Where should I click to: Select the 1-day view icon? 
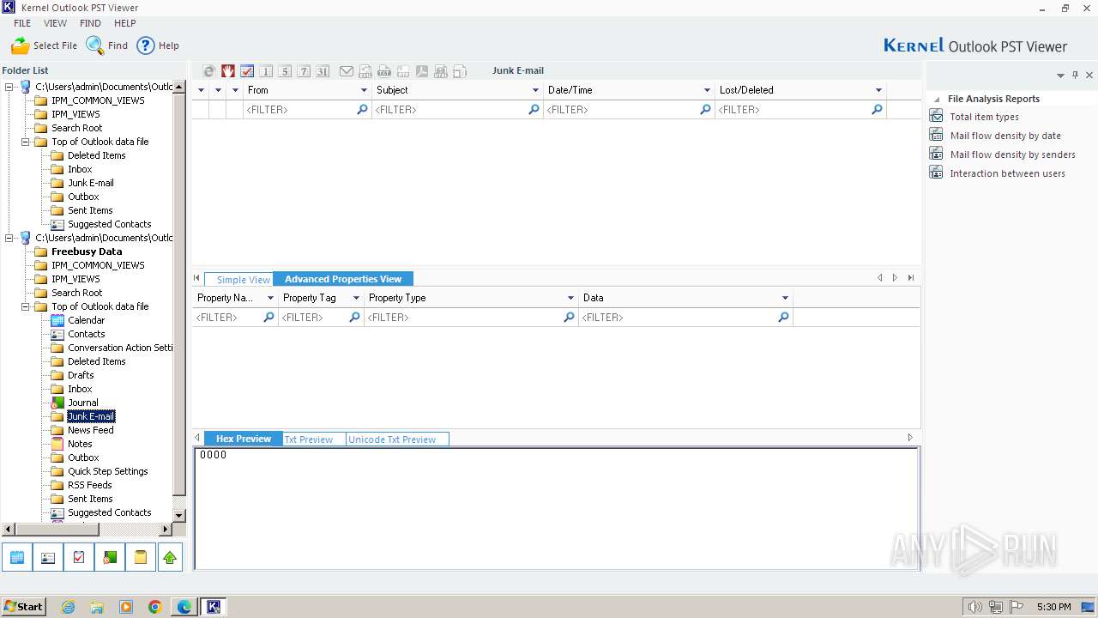pyautogui.click(x=266, y=71)
